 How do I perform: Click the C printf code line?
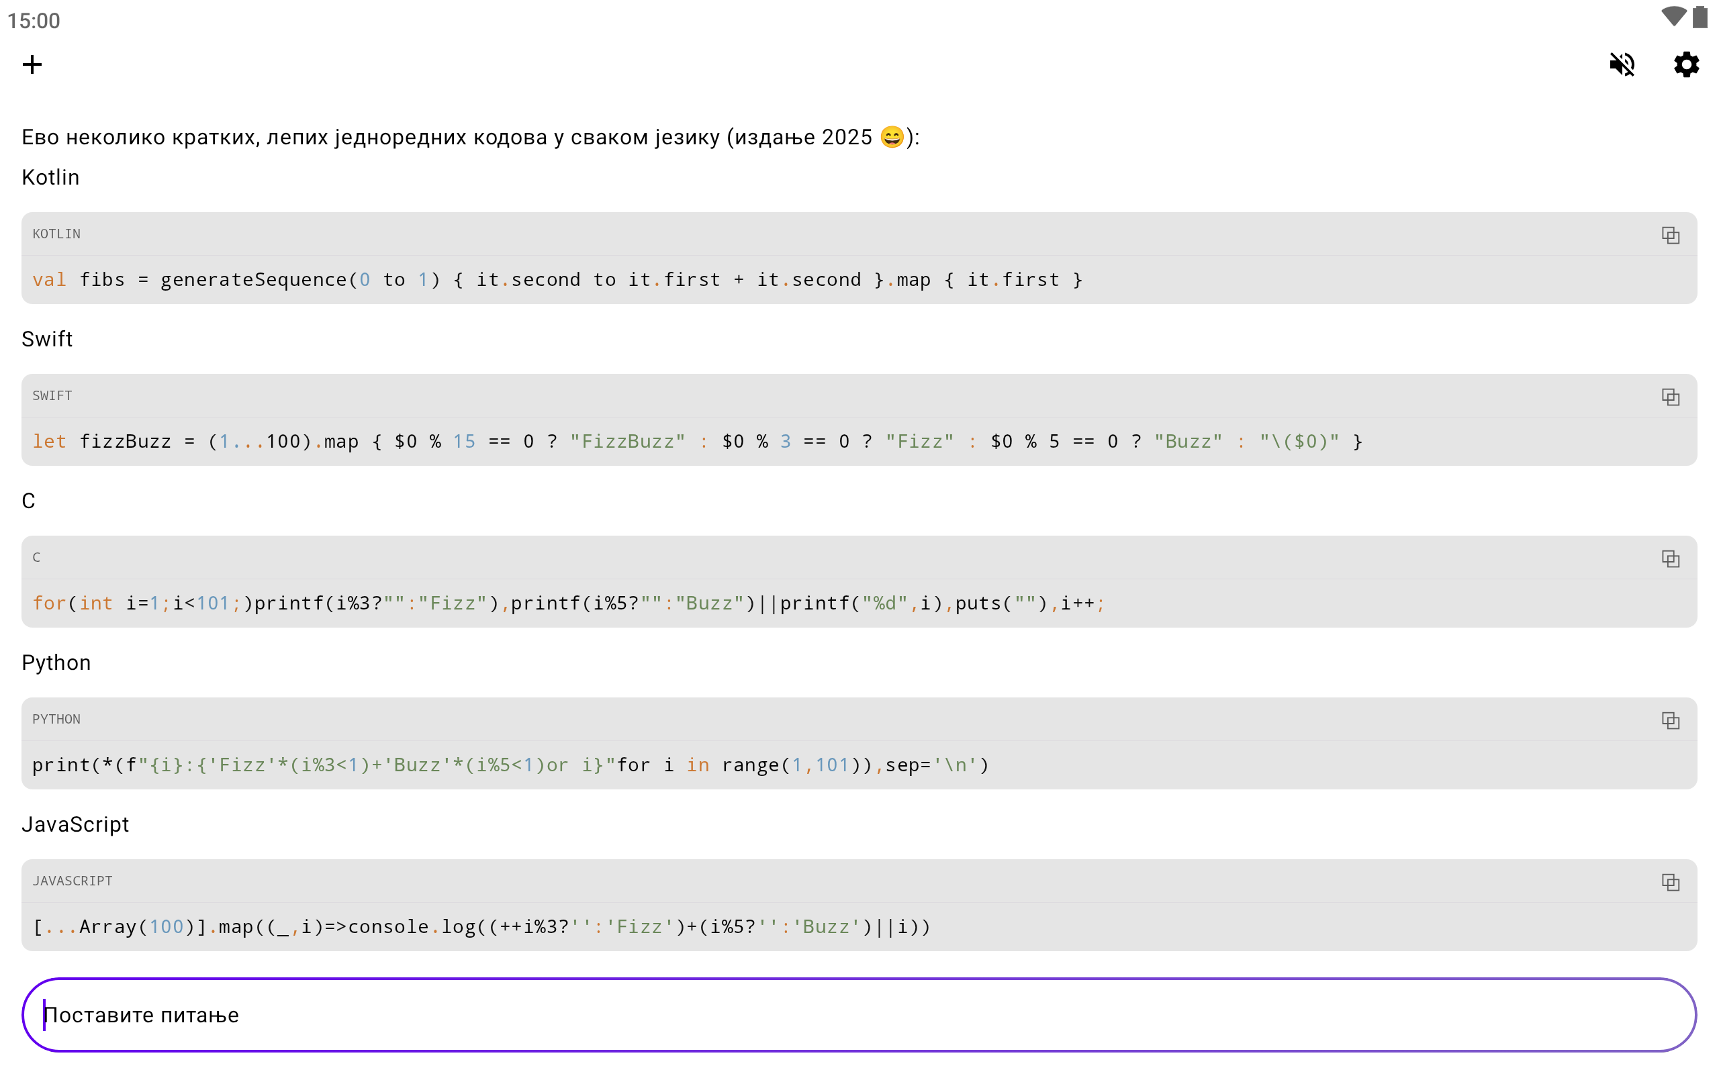(568, 603)
